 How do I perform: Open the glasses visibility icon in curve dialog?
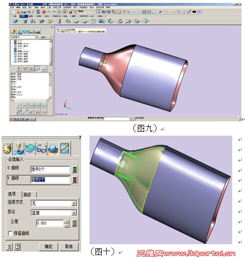(x=41, y=148)
